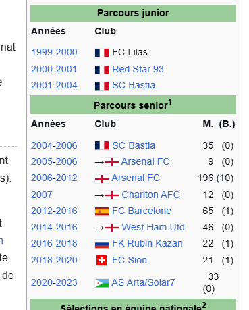Open the FC Barcelone link
Viewport: 249px width, 310px height.
click(x=142, y=211)
